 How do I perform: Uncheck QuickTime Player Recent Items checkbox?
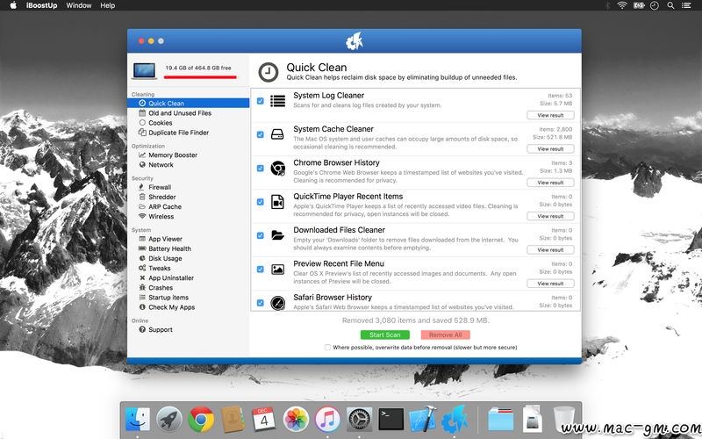point(260,202)
